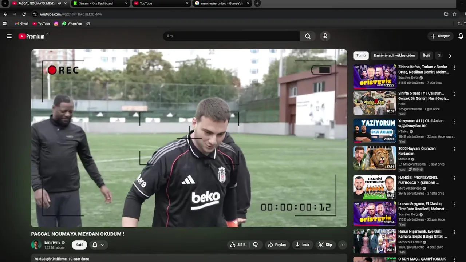Open options menu for Yazıyorum #11 video
466x262 pixels.
tap(454, 122)
